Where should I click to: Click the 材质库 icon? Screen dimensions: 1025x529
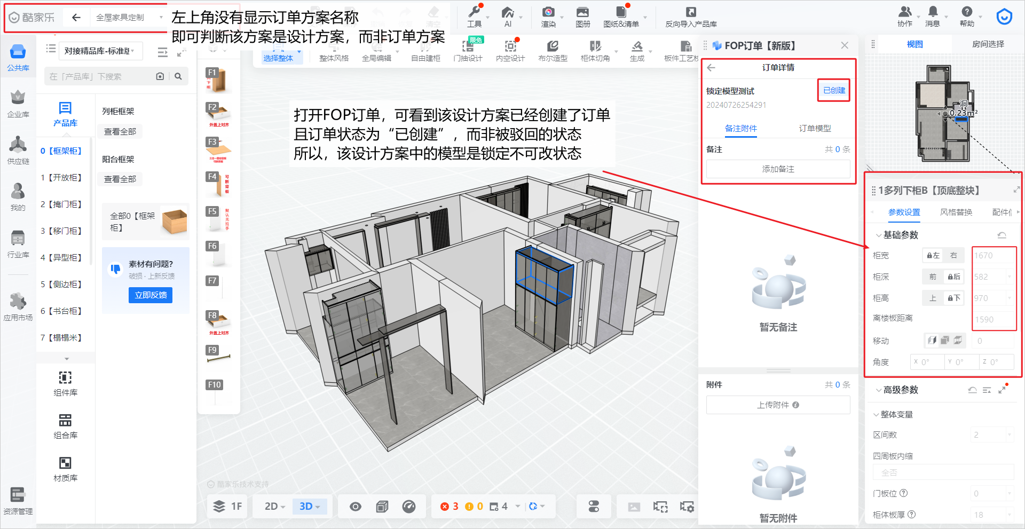pos(65,463)
